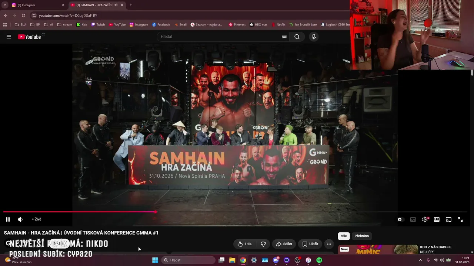The height and width of the screenshot is (266, 474).
Task: Jump to live with the Živě indicator
Action: pos(37,219)
